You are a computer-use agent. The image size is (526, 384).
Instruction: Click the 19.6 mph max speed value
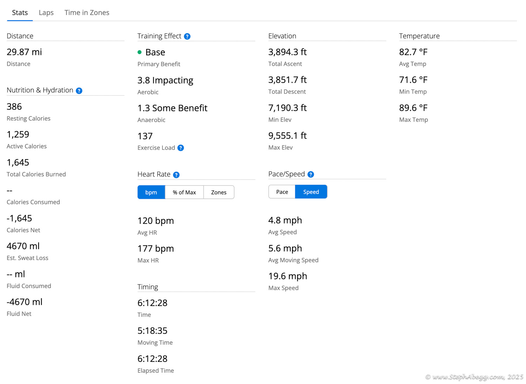click(x=288, y=276)
